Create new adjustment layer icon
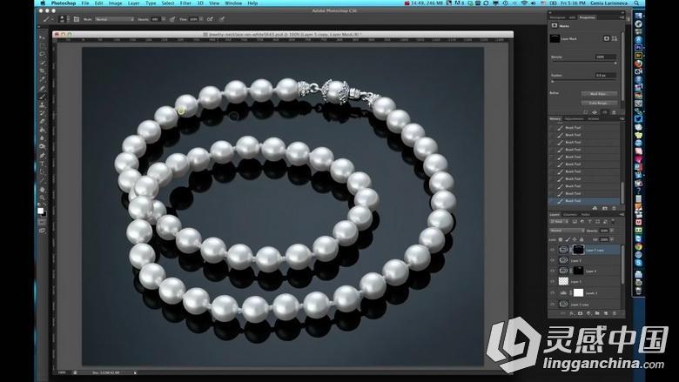 point(588,313)
